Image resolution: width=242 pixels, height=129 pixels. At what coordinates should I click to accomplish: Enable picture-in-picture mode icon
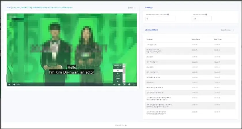pyautogui.click(x=124, y=84)
